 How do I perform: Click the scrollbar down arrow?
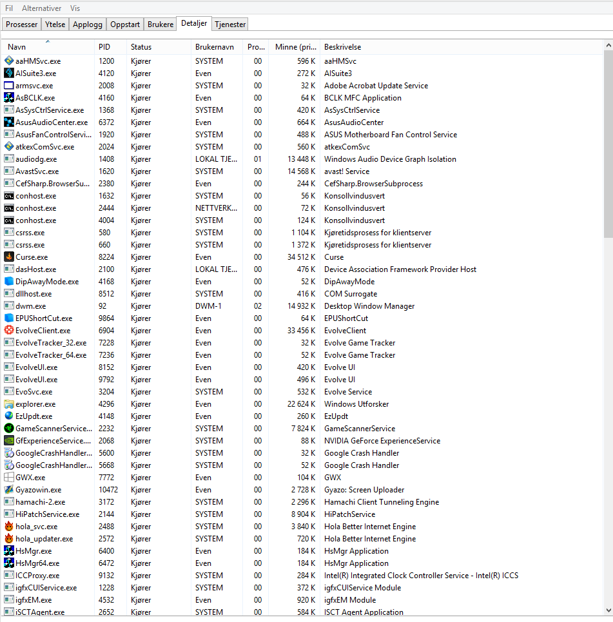[608, 610]
